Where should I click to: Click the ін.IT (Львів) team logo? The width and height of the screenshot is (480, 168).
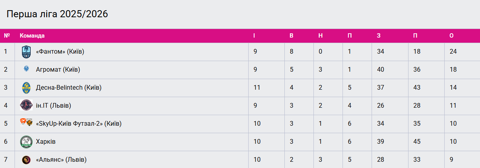[x=26, y=105]
